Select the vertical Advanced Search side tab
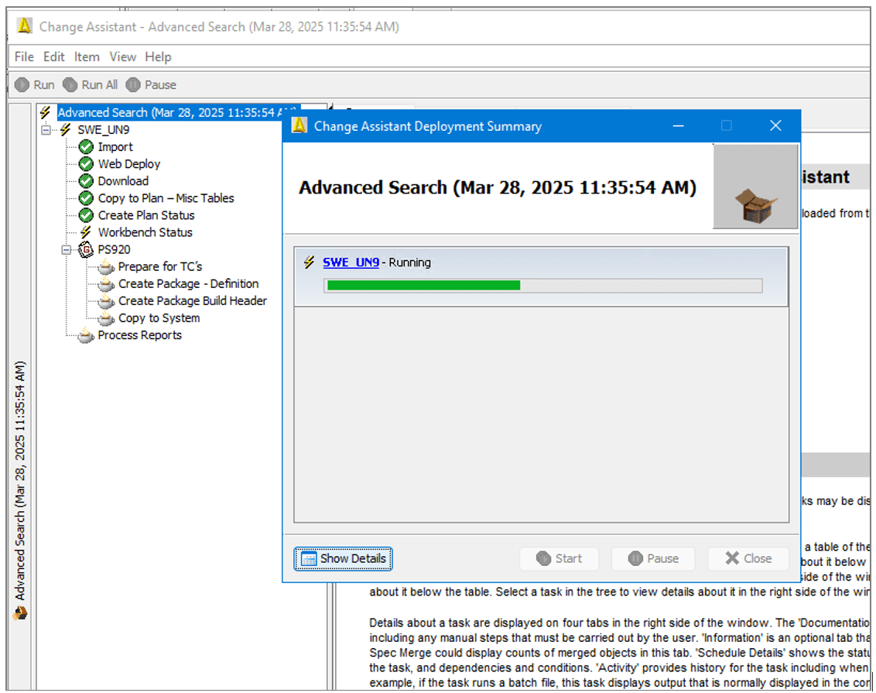Image resolution: width=876 pixels, height=693 pixels. click(x=20, y=489)
